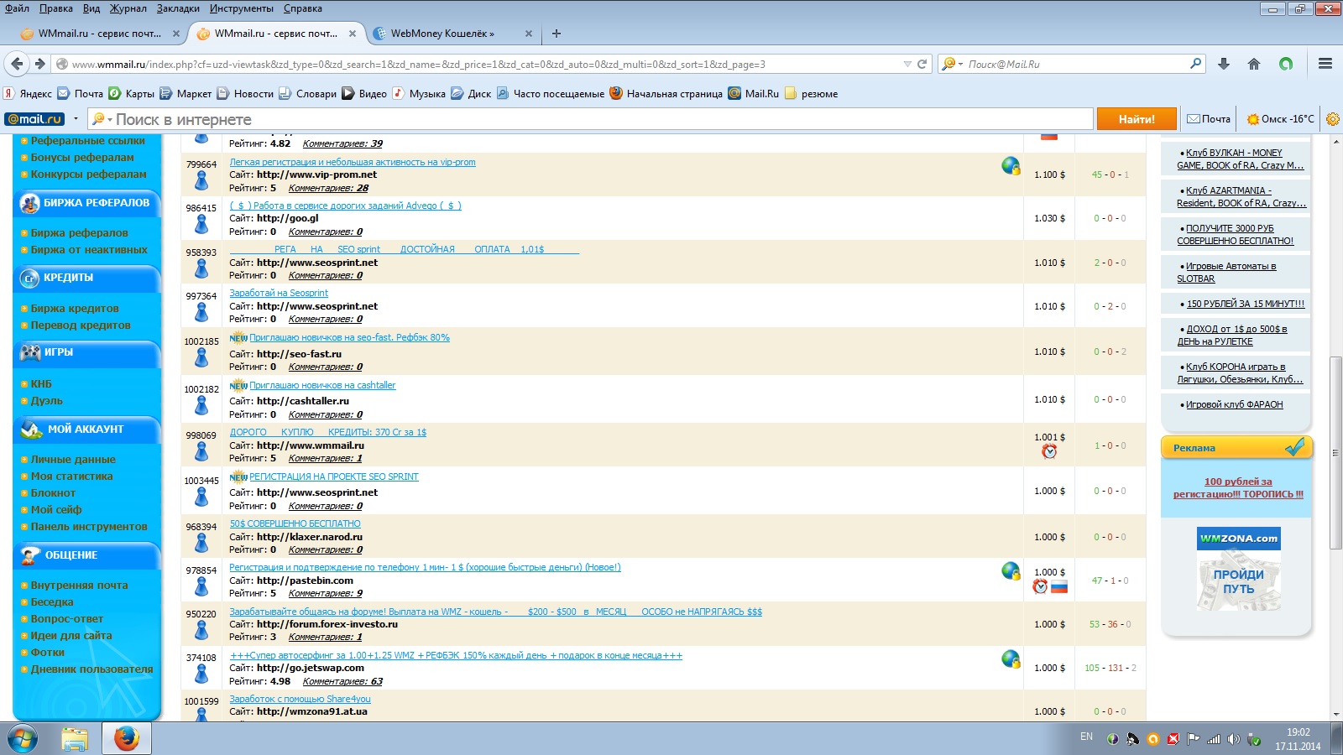Open the резюме bookmark folder
Screen dimensions: 1343x755
coord(812,94)
